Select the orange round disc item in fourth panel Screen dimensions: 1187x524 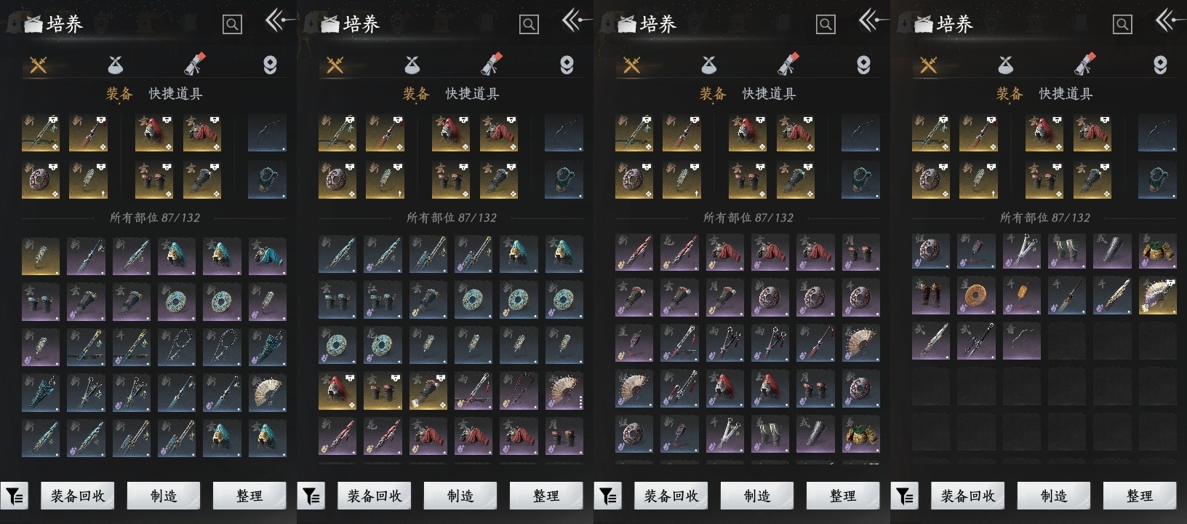click(x=976, y=296)
